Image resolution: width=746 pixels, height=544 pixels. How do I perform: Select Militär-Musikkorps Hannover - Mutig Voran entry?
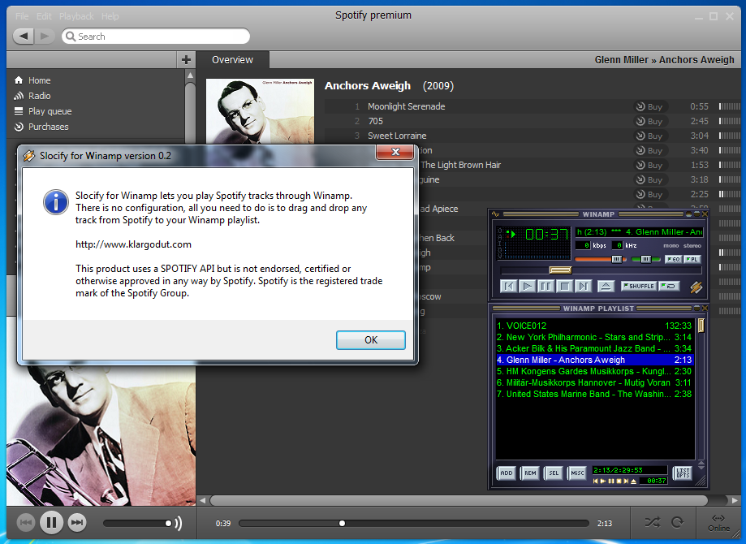pyautogui.click(x=593, y=382)
